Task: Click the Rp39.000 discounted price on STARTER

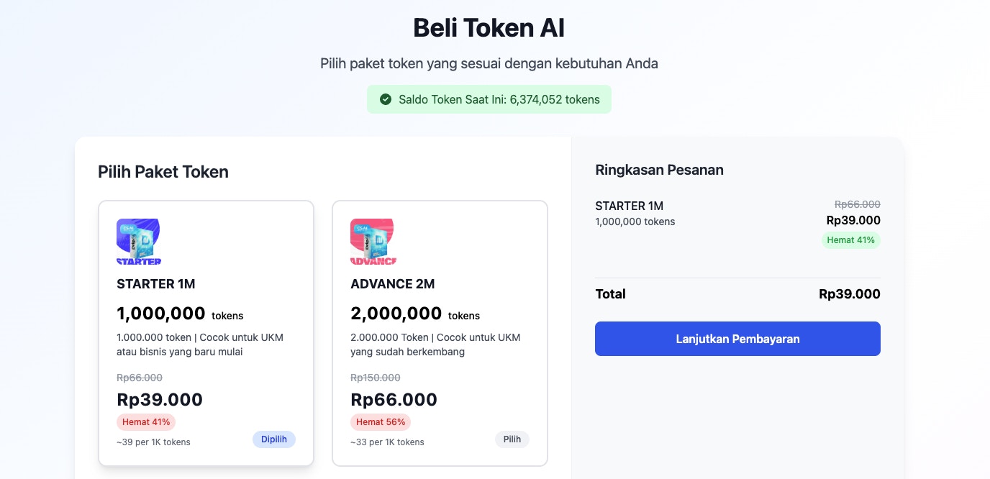Action: [160, 399]
